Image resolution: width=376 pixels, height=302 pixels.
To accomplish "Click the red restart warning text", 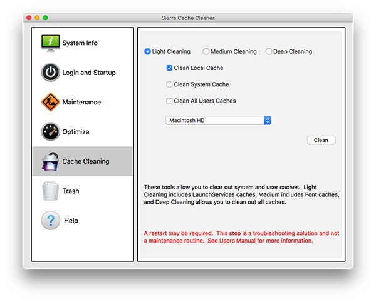I will pyautogui.click(x=241, y=237).
